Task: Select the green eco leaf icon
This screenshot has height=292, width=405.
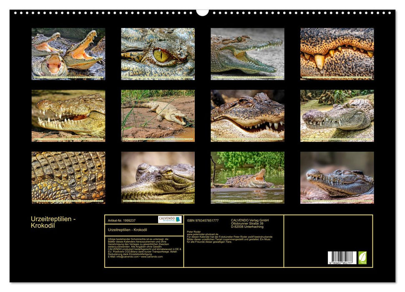Action: tap(364, 258)
